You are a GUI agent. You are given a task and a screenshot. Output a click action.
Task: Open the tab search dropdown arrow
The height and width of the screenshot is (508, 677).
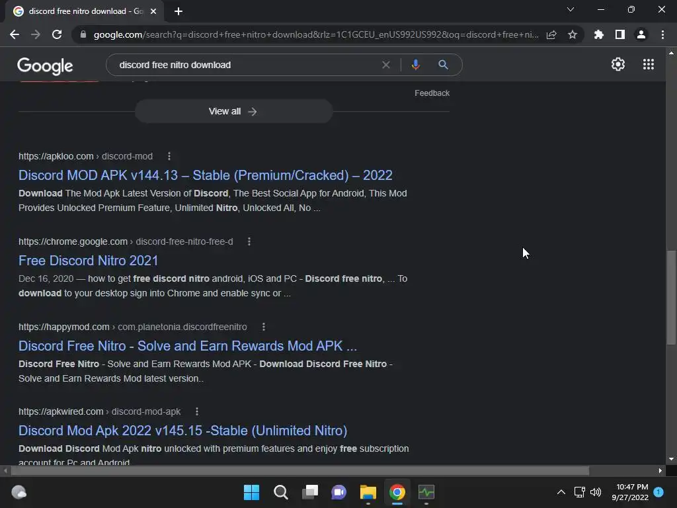click(x=571, y=9)
